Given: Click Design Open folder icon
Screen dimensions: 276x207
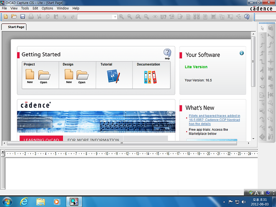Looking at the screenshot, I should [82, 77].
